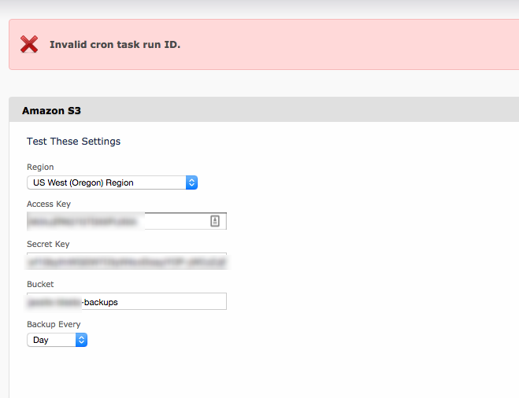Open the US West (Oregon) Region dropdown

pyautogui.click(x=112, y=182)
